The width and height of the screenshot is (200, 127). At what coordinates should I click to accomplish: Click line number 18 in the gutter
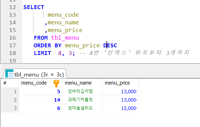13,53
